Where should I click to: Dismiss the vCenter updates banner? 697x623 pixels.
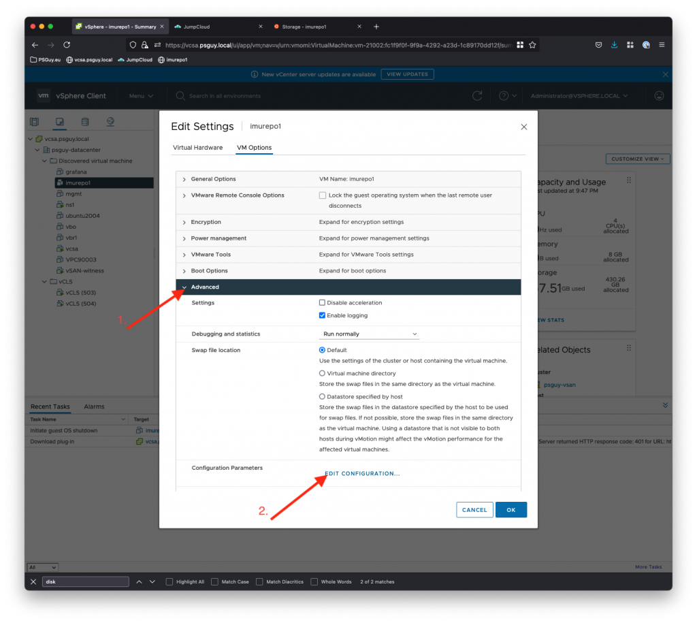665,74
